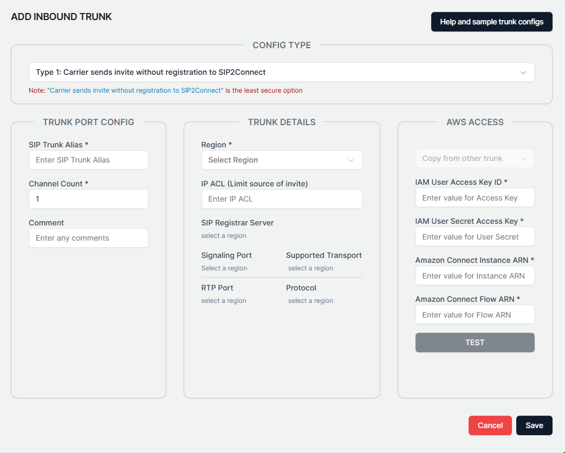Click the IAM User Access Key ID field
The width and height of the screenshot is (565, 453).
pos(475,197)
